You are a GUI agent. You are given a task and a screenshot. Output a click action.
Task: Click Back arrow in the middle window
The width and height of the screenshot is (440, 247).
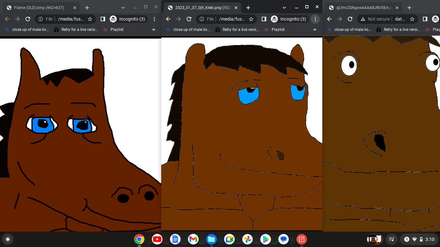pyautogui.click(x=168, y=19)
